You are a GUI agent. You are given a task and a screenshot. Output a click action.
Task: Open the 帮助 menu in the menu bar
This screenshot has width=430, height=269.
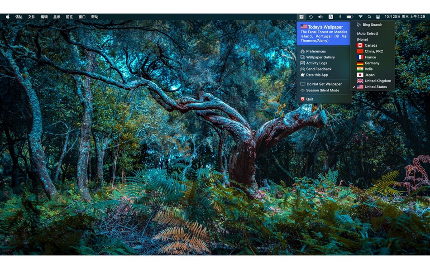[x=95, y=17]
